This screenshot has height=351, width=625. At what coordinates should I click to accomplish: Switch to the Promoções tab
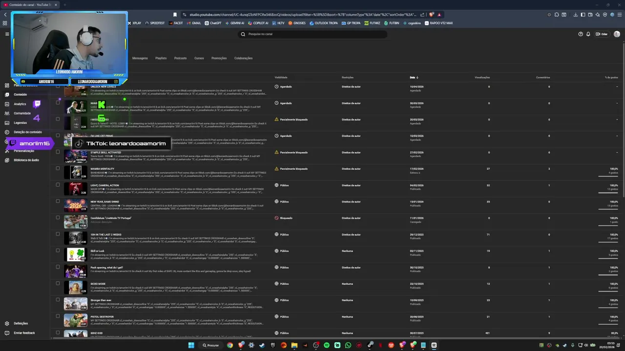tap(219, 58)
